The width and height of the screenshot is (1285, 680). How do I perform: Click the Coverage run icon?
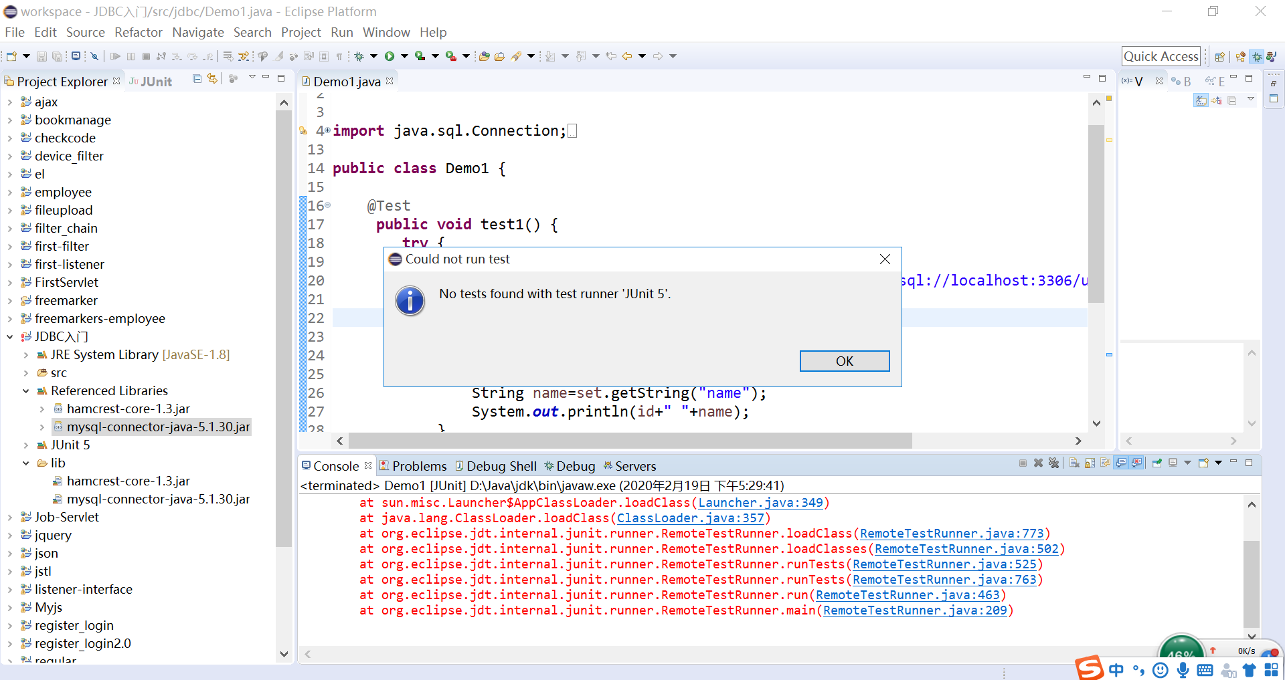420,56
